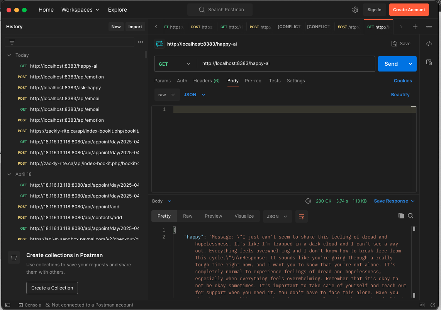441x310 pixels.
Task: Toggle response line wrap icon
Action: click(302, 216)
